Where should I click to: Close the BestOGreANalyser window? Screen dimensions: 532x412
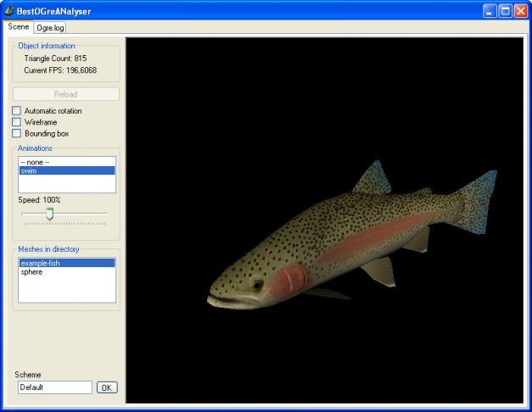click(519, 11)
